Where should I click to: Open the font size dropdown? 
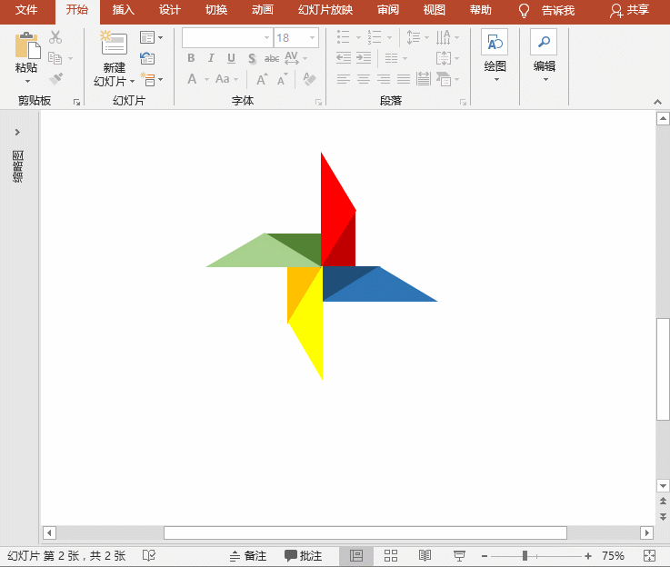pos(313,38)
